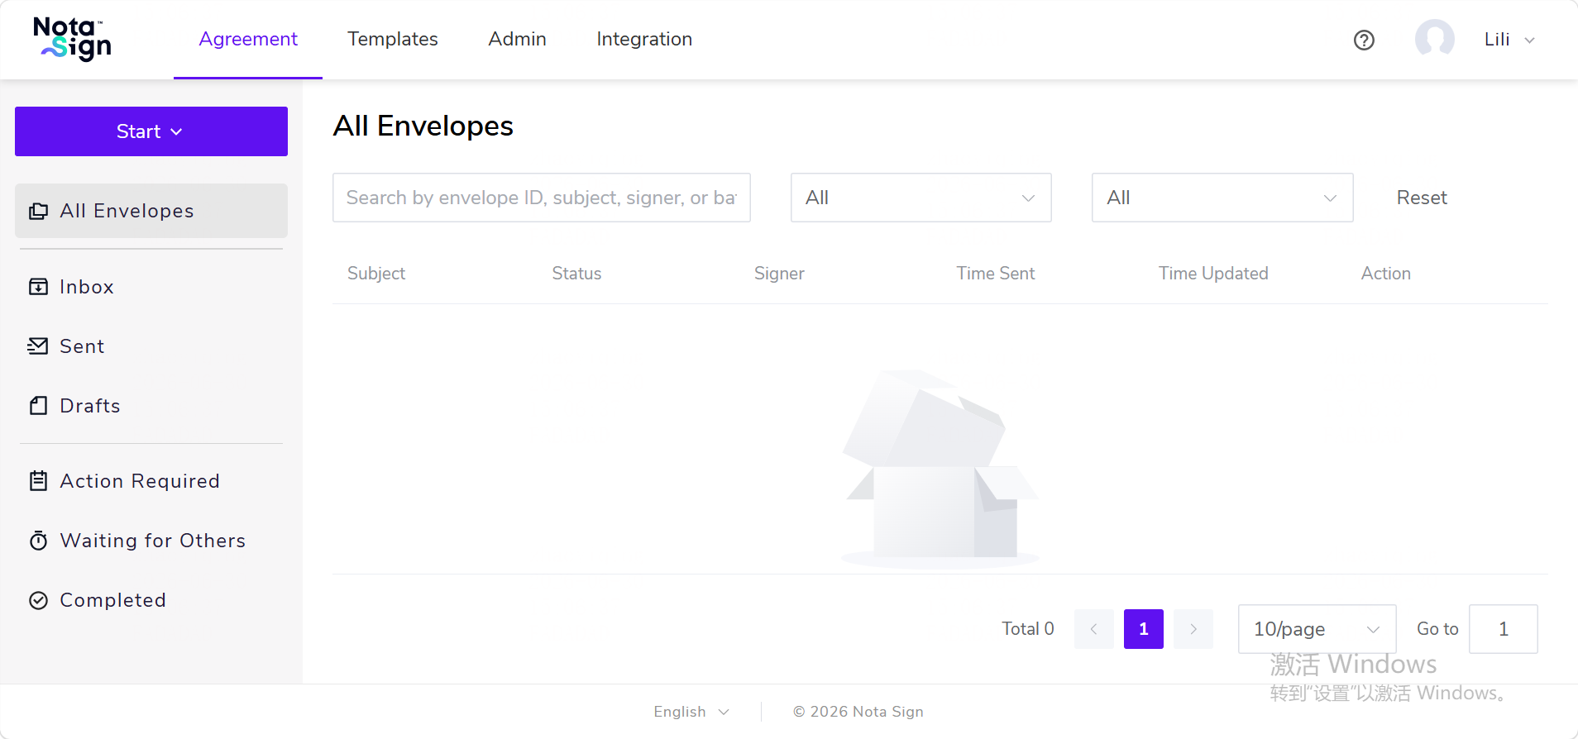The width and height of the screenshot is (1578, 739).
Task: Click the Completed checkmark icon
Action: click(38, 600)
